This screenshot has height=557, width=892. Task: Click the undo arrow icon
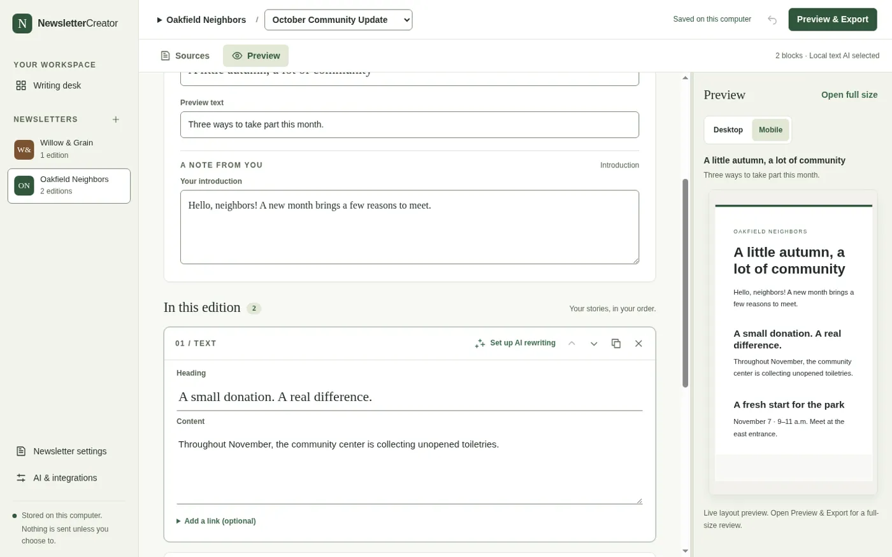(772, 20)
